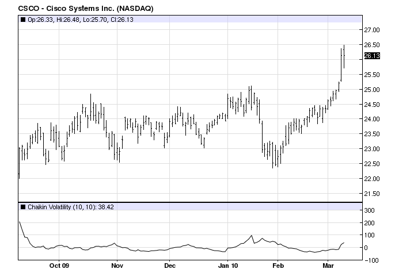This screenshot has width=395, height=273.
Task: Click the 0 volatility axis label
Action: click(x=366, y=248)
